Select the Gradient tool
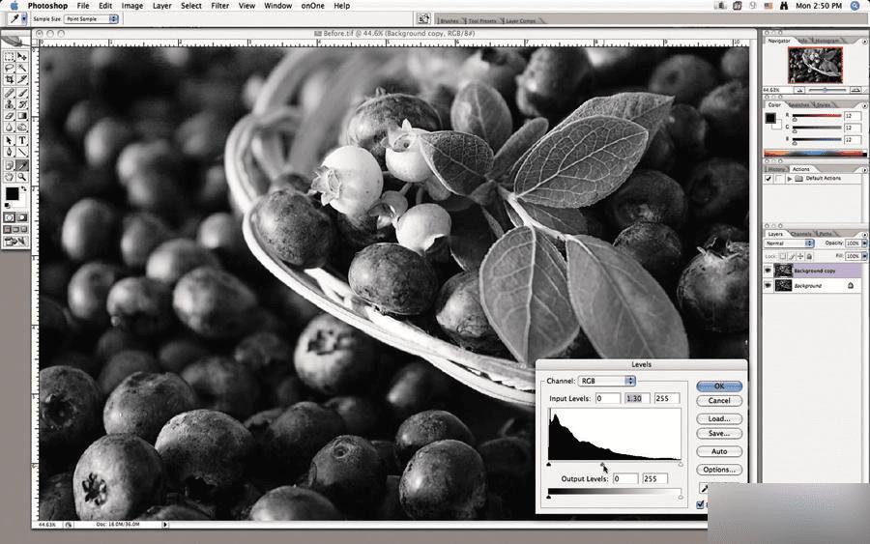This screenshot has height=544, width=870. [x=21, y=116]
